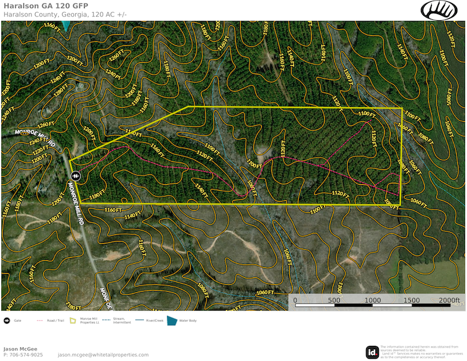The image size is (467, 361).
Task: Click the 1000 mark on the scale bar
Action: pos(372,300)
